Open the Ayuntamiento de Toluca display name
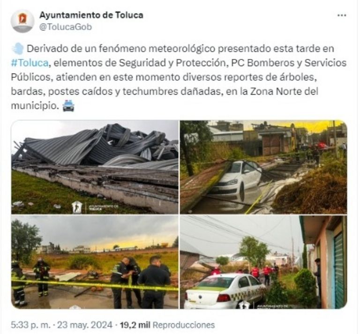The width and height of the screenshot is (360, 334). pyautogui.click(x=91, y=15)
